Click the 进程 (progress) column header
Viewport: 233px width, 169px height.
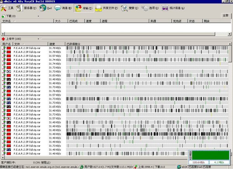coord(125,21)
